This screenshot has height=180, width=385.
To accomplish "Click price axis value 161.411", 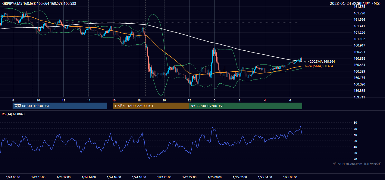I will pos(359,26).
